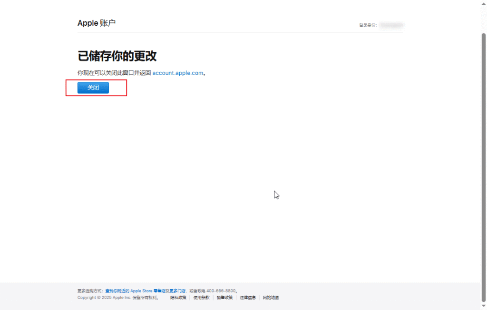Click the 登录身份 label
Viewport: 487px width, 310px height.
368,25
